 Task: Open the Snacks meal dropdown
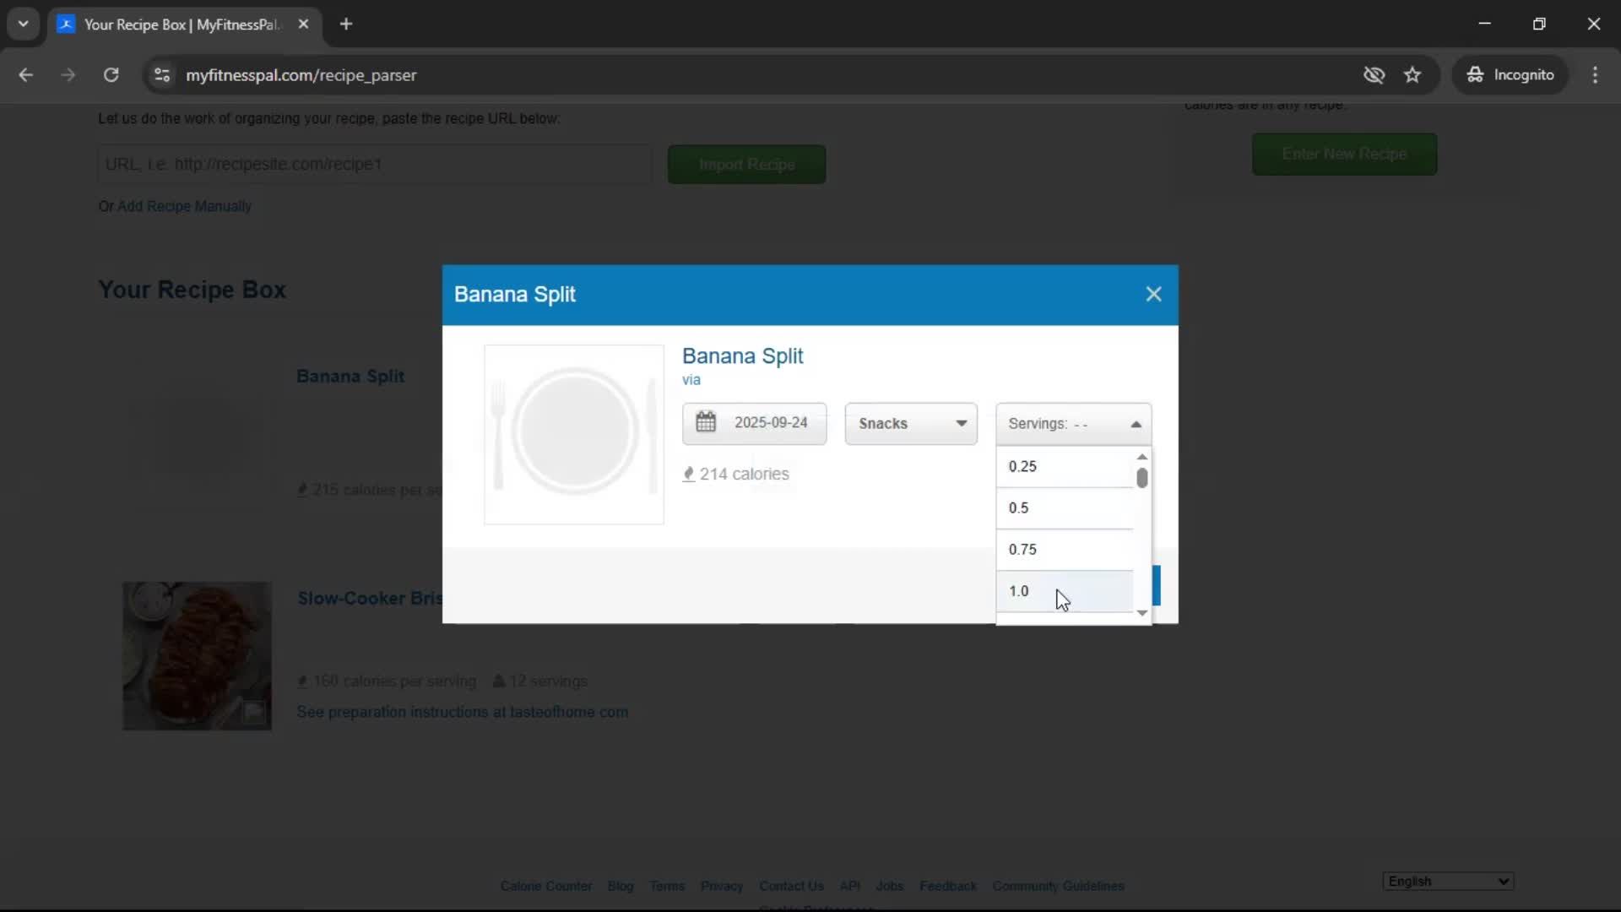tap(911, 423)
